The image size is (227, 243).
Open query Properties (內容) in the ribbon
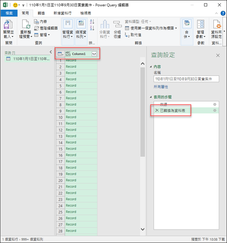click(40, 22)
